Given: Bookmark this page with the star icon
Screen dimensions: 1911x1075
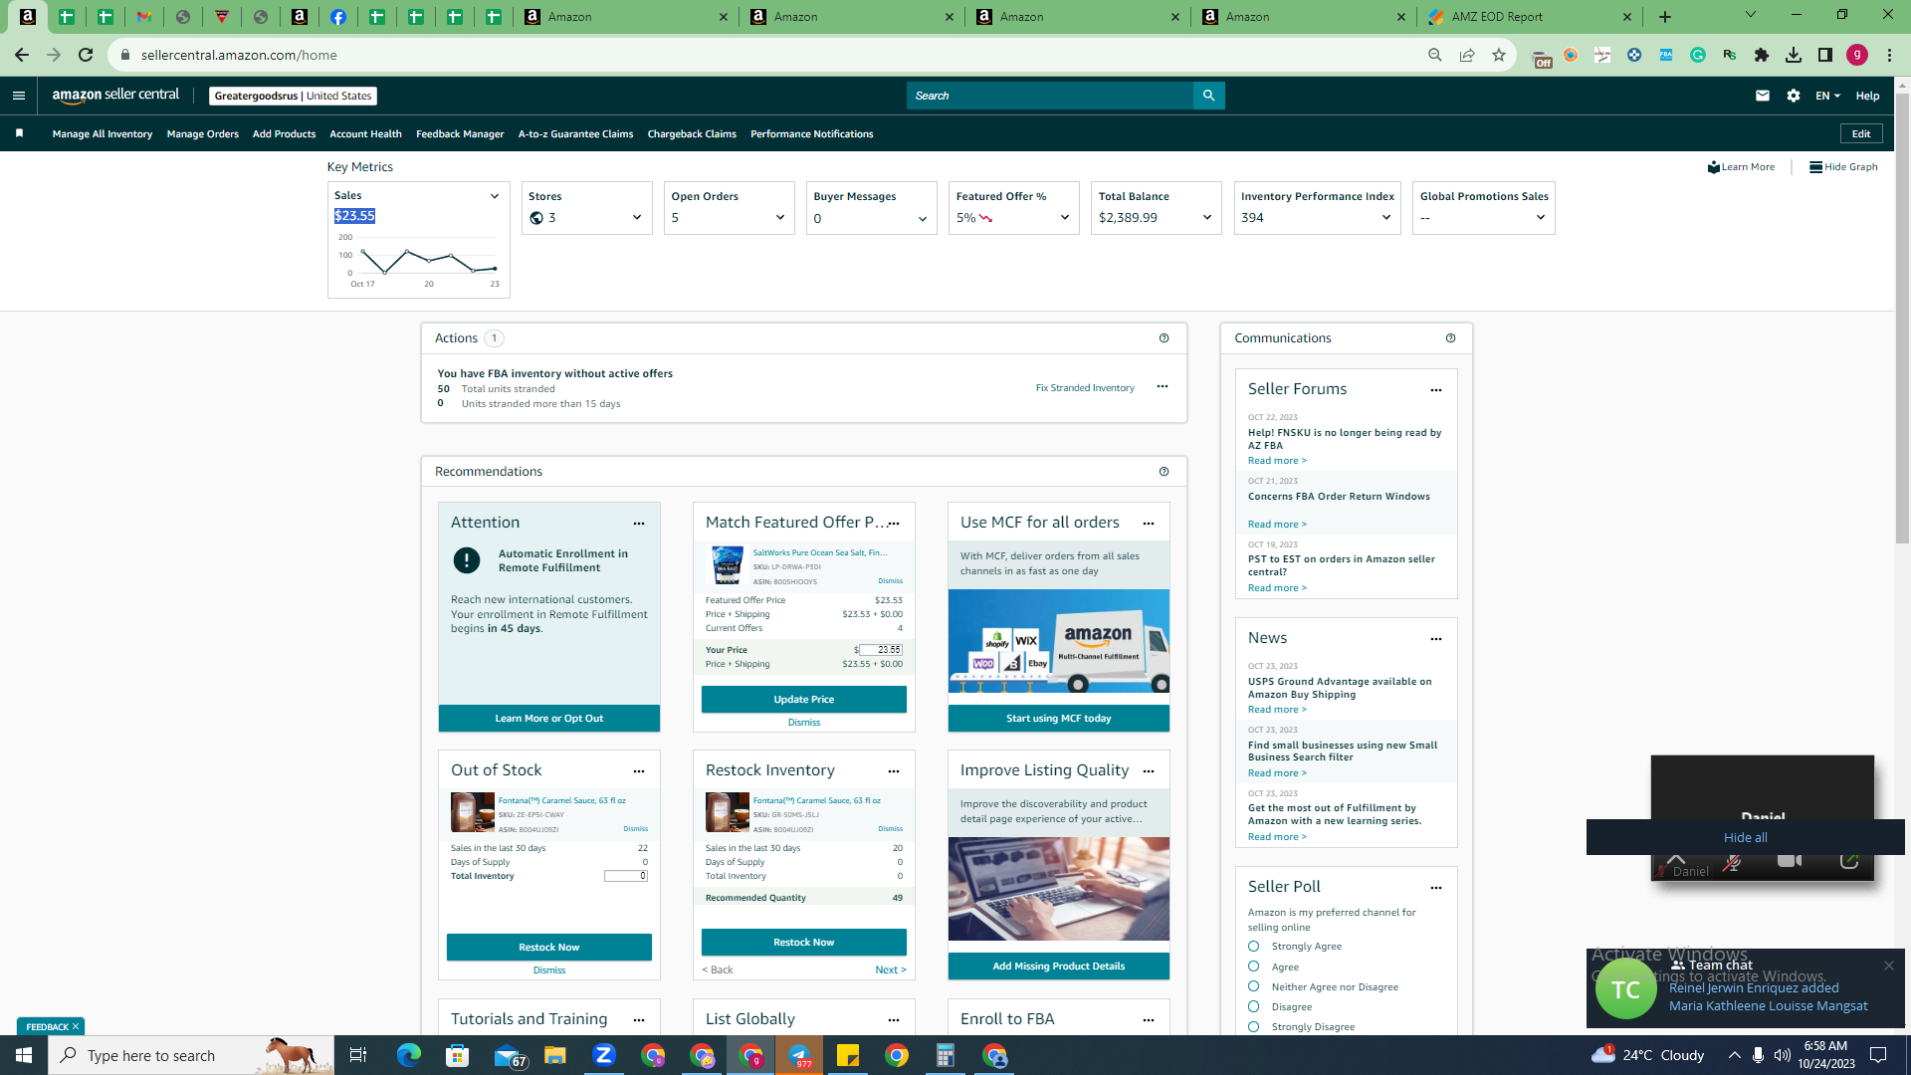Looking at the screenshot, I should (1499, 55).
